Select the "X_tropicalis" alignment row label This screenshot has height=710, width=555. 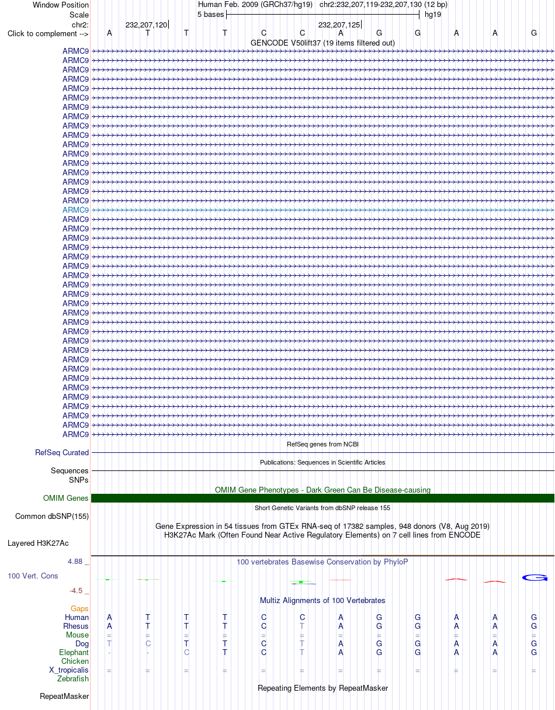click(69, 670)
